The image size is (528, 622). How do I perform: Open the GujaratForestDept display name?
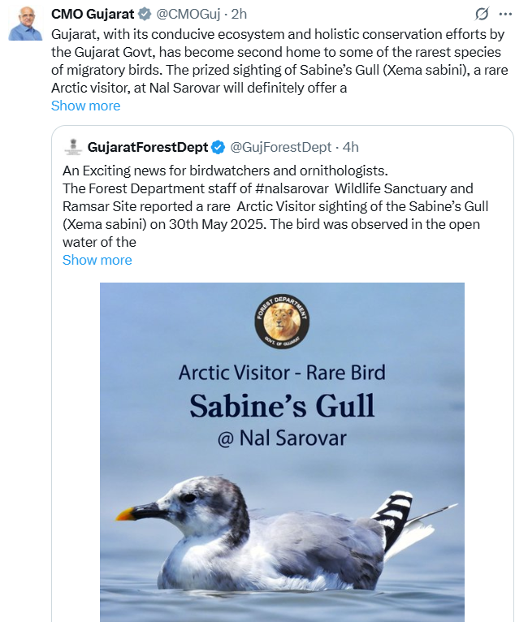(x=147, y=148)
